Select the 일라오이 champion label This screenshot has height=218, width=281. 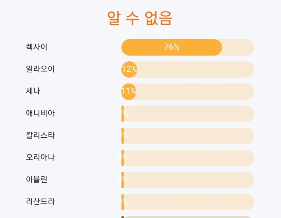coord(40,69)
